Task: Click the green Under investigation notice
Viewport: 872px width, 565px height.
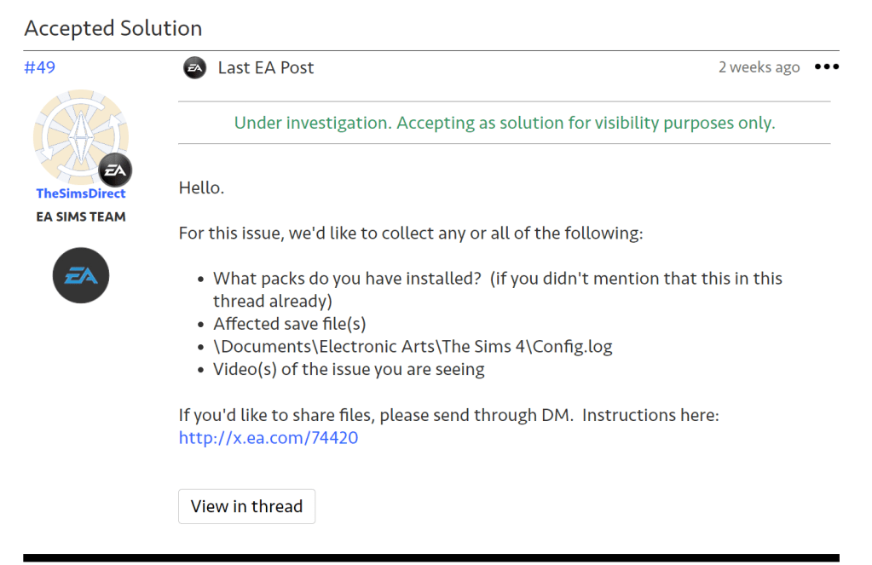Action: (x=504, y=123)
